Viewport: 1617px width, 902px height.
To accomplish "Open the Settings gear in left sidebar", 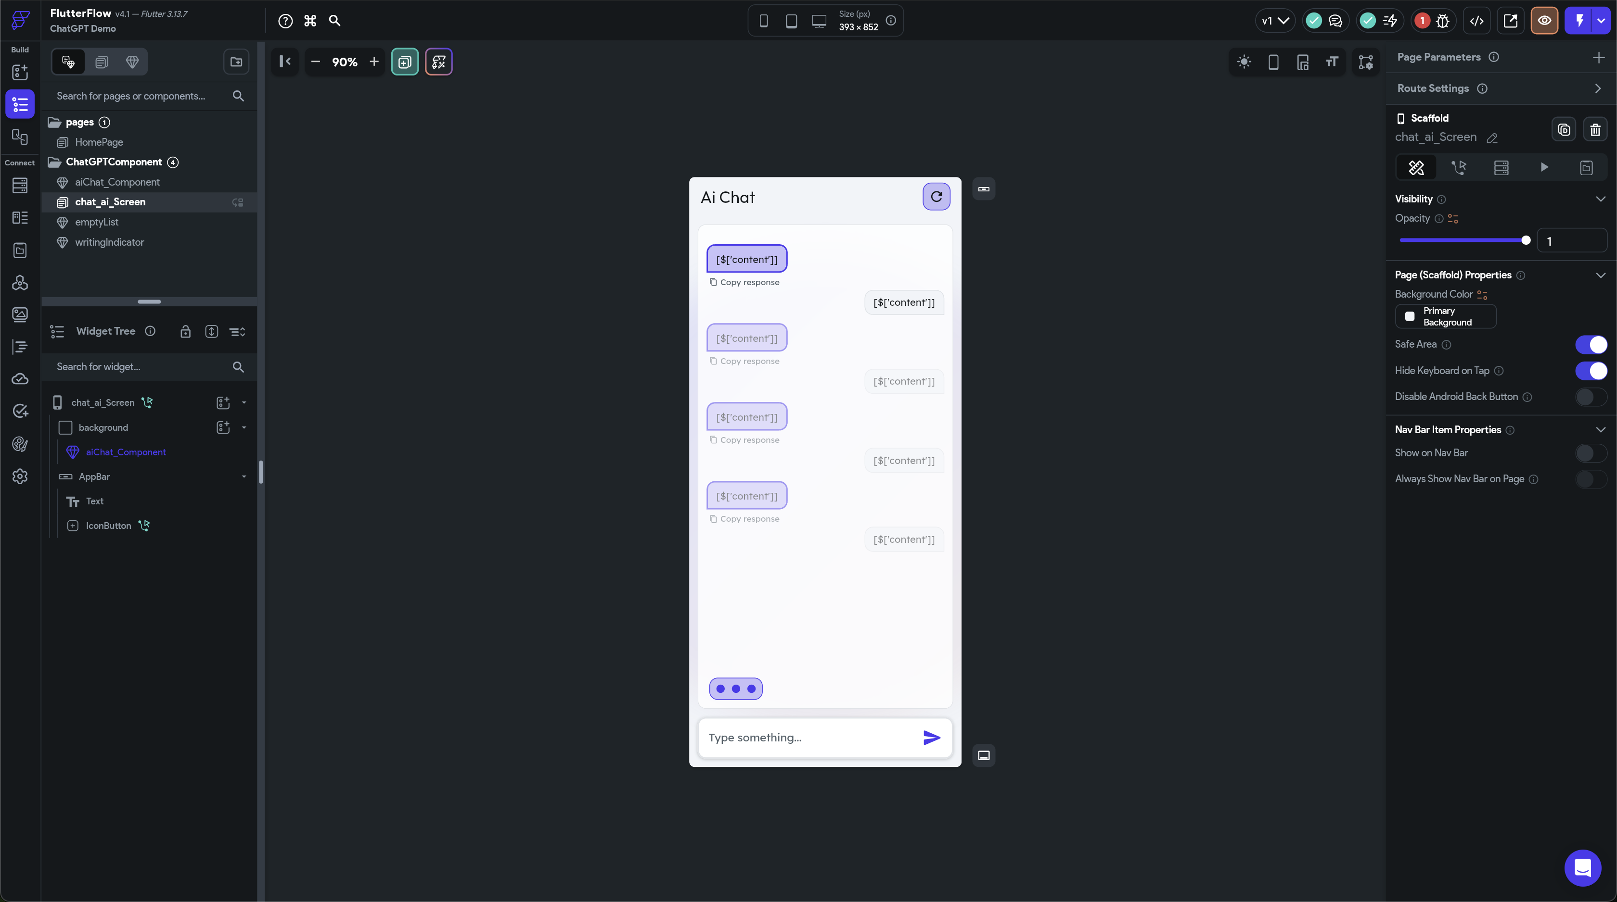I will tap(20, 476).
